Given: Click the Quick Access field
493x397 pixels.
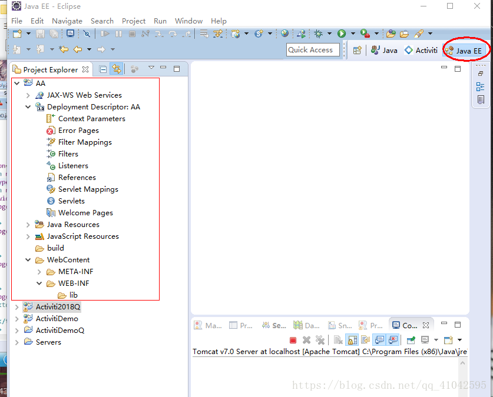Looking at the screenshot, I should 313,49.
